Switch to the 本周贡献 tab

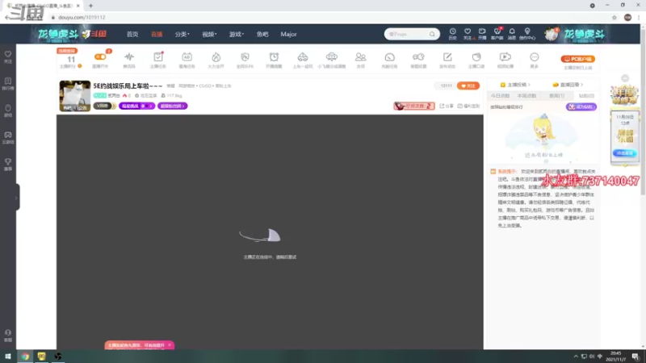tap(527, 96)
